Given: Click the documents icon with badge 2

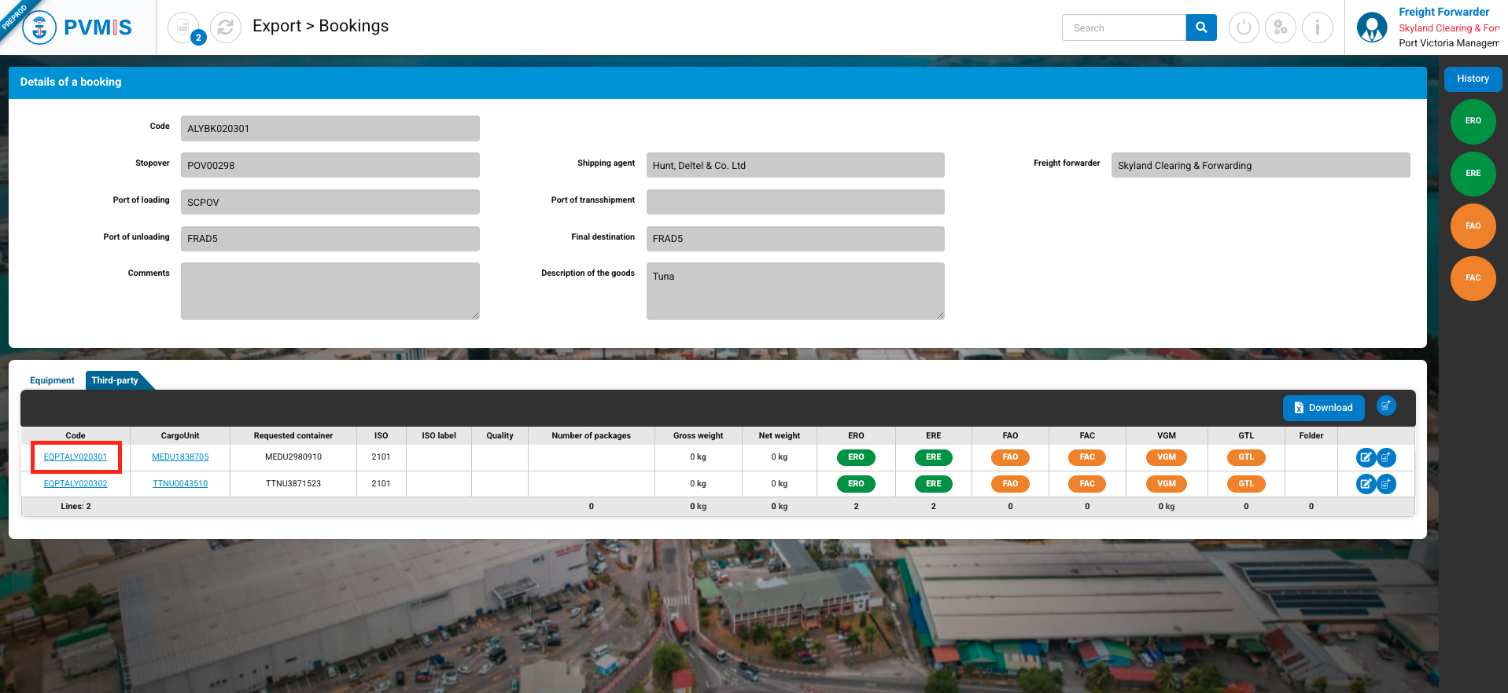Looking at the screenshot, I should click(x=184, y=28).
